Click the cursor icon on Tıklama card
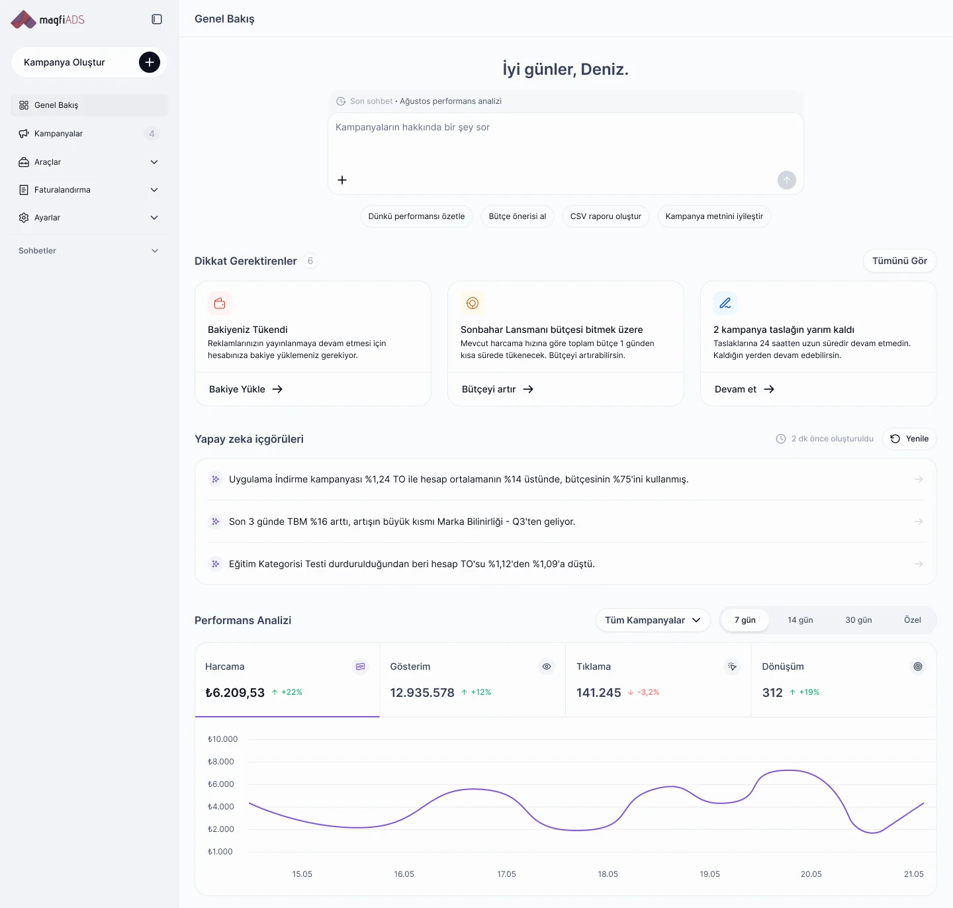The width and height of the screenshot is (953, 908). (x=732, y=666)
